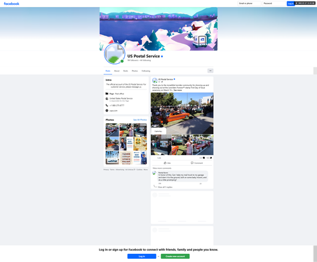Open the More footer dropdown
Screen dimensions: 317x262
(146, 170)
